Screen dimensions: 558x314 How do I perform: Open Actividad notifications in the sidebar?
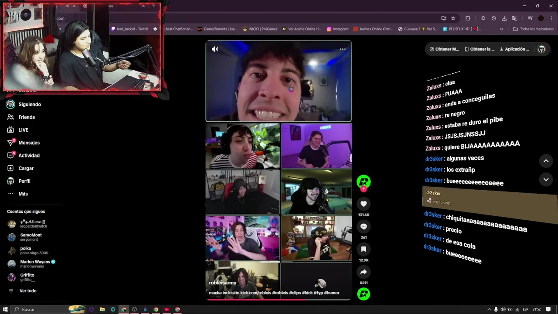point(24,155)
